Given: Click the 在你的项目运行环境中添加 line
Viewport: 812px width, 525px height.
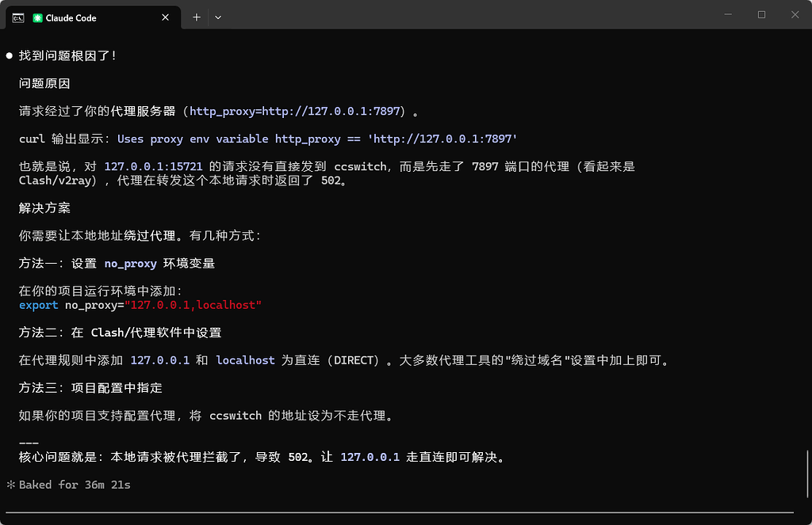Looking at the screenshot, I should tap(101, 291).
